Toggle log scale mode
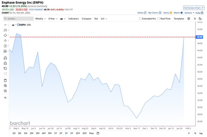 pos(201,133)
